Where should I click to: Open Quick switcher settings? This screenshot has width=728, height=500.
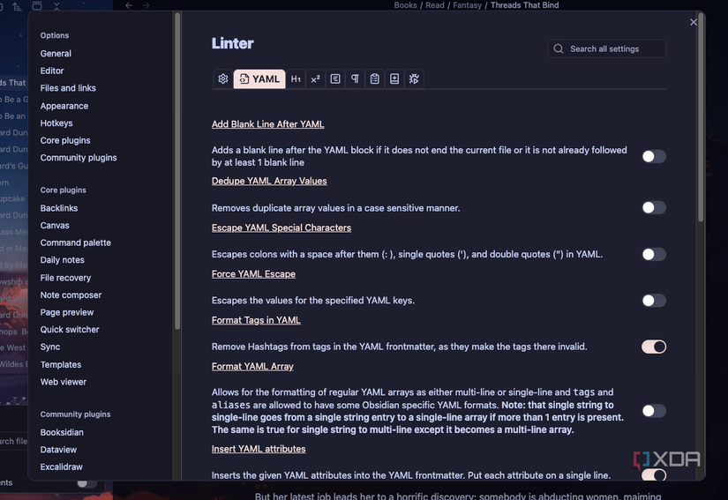[70, 330]
